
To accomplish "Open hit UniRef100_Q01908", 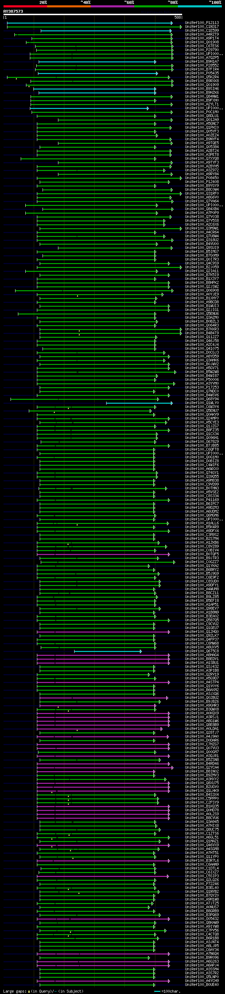I will (x=202, y=42).
